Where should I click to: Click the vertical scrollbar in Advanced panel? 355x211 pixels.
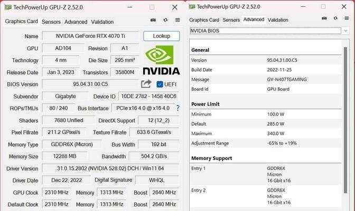point(345,120)
